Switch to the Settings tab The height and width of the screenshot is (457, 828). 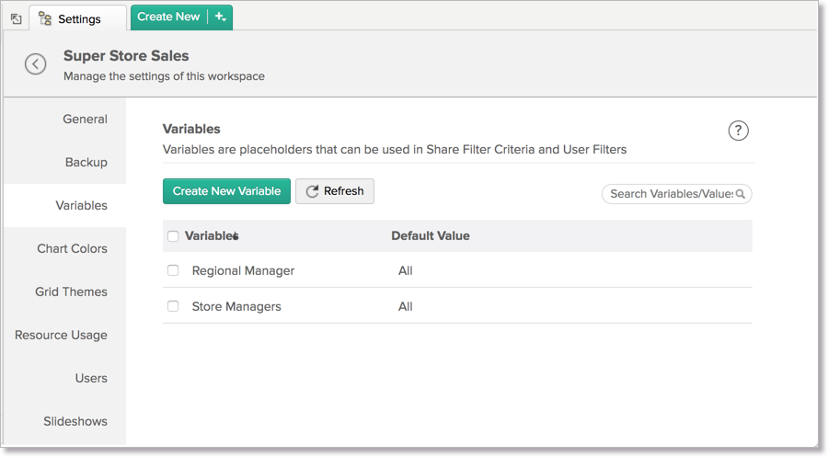(x=79, y=18)
